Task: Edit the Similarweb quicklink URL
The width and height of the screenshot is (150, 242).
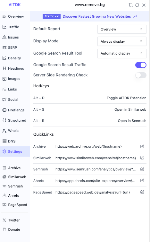Action: [x=142, y=158]
